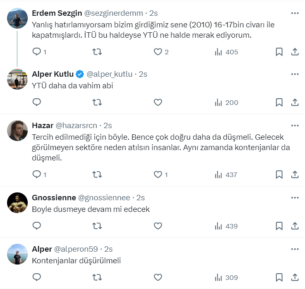
Task: Open Hazar's profile avatar
Action: [17, 131]
